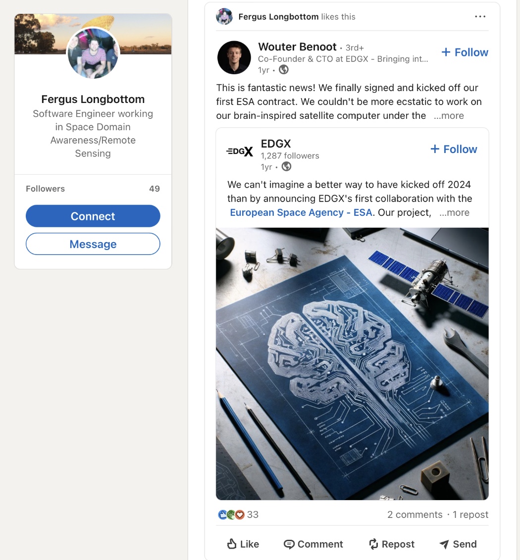This screenshot has height=560, width=520.
Task: Open the European Space Agency - ESA link
Action: click(x=301, y=212)
